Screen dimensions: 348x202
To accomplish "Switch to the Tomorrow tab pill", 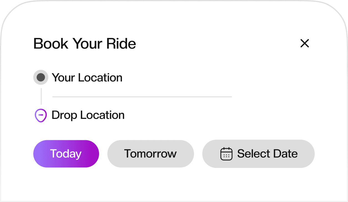I will (150, 154).
